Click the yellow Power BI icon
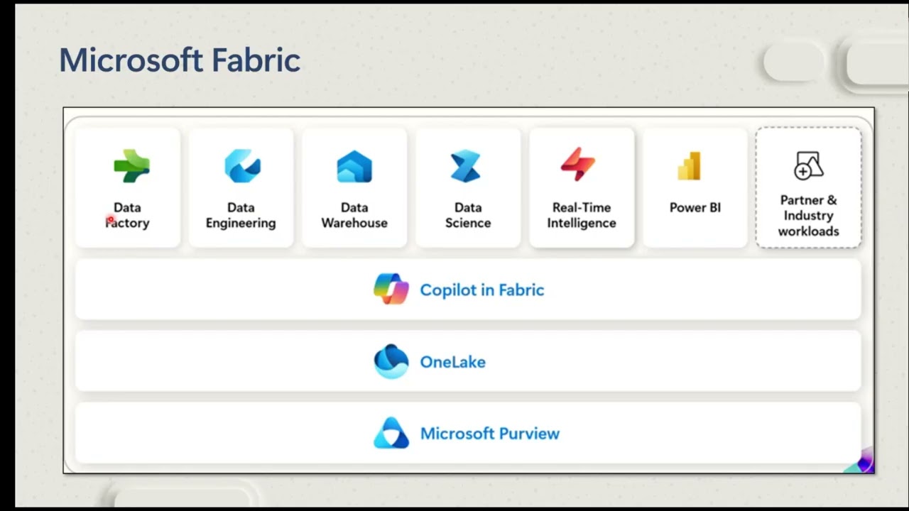Image resolution: width=909 pixels, height=511 pixels. (x=690, y=166)
